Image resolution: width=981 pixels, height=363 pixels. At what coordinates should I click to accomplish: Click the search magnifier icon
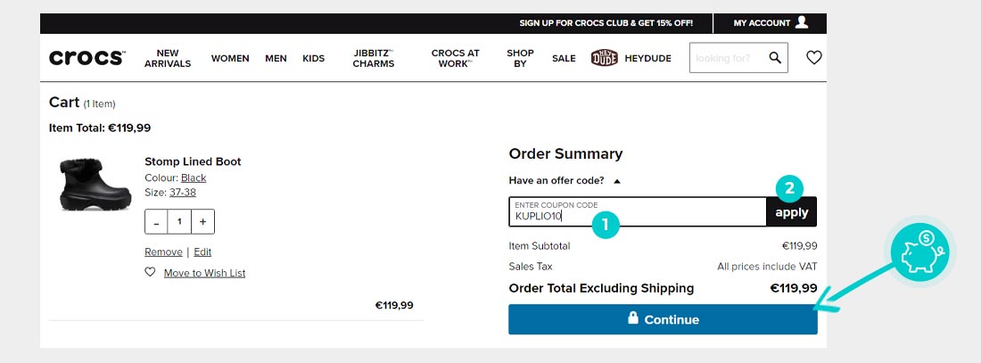[775, 58]
